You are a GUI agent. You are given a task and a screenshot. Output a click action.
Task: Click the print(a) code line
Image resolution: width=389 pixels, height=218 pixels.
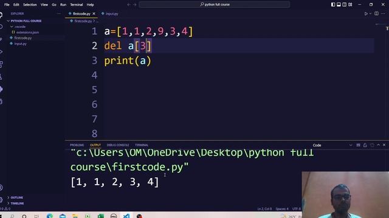click(128, 61)
